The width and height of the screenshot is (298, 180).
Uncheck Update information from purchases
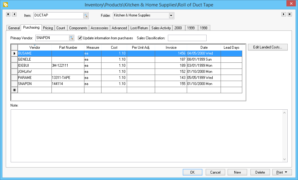click(80, 38)
